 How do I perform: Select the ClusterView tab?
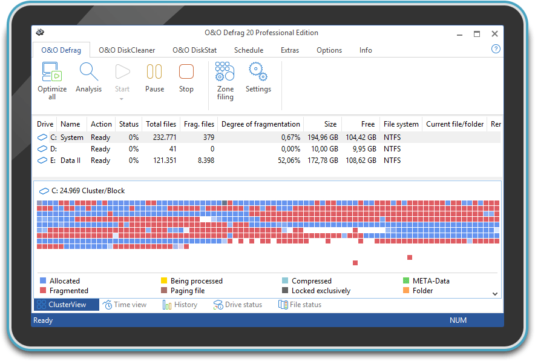65,305
